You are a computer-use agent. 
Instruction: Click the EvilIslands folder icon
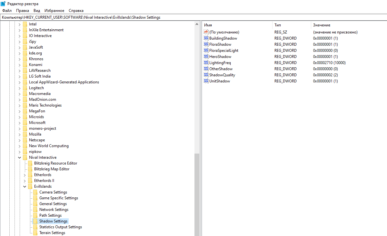tap(30, 186)
